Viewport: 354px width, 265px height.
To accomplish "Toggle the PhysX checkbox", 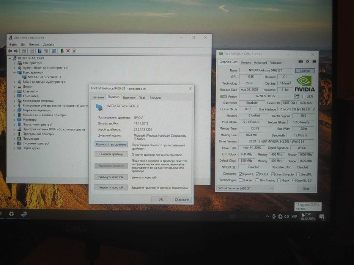I will [x=279, y=180].
